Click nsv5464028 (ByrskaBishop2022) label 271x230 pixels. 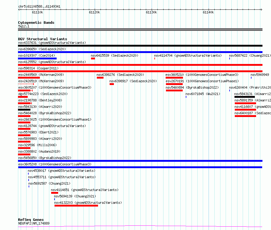[x=45, y=113]
